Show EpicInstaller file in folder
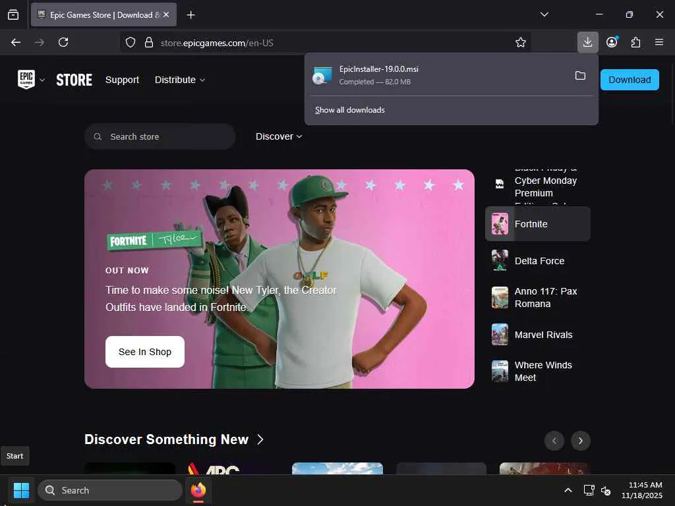Screen dimensions: 675x506 tap(580, 76)
